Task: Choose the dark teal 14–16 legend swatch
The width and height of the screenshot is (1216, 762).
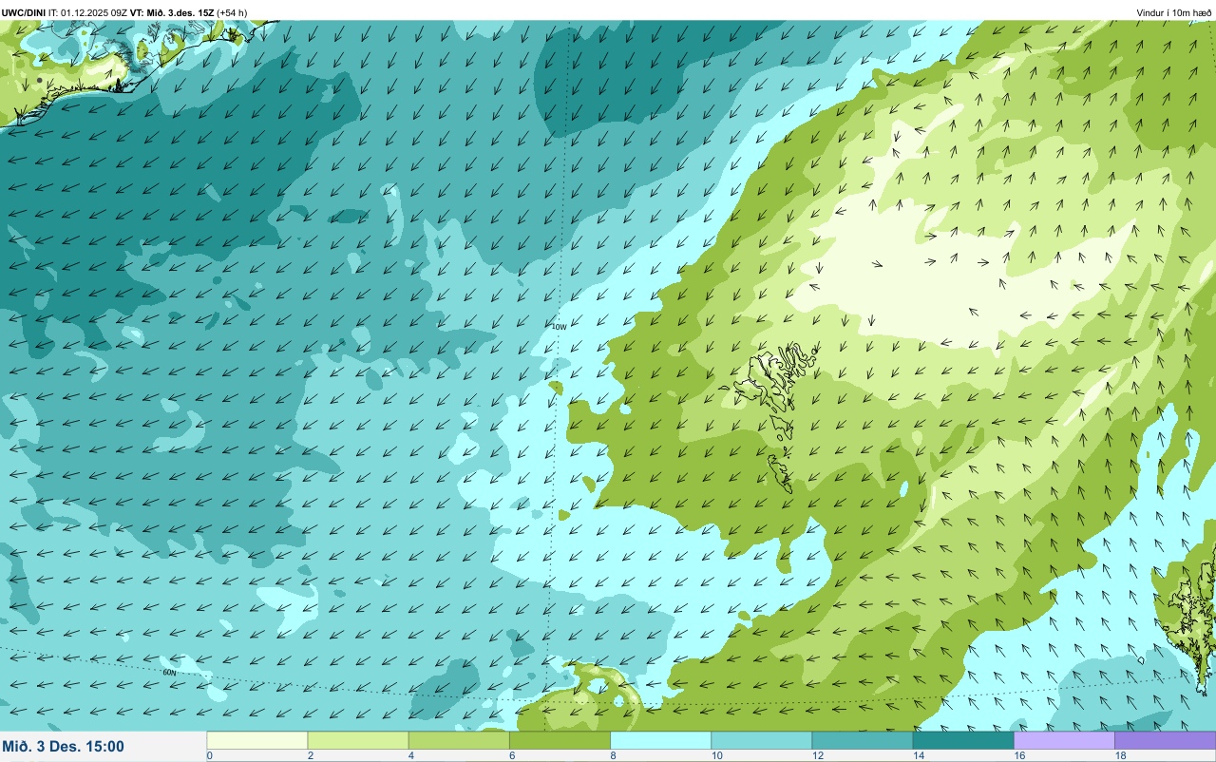Action: [963, 740]
